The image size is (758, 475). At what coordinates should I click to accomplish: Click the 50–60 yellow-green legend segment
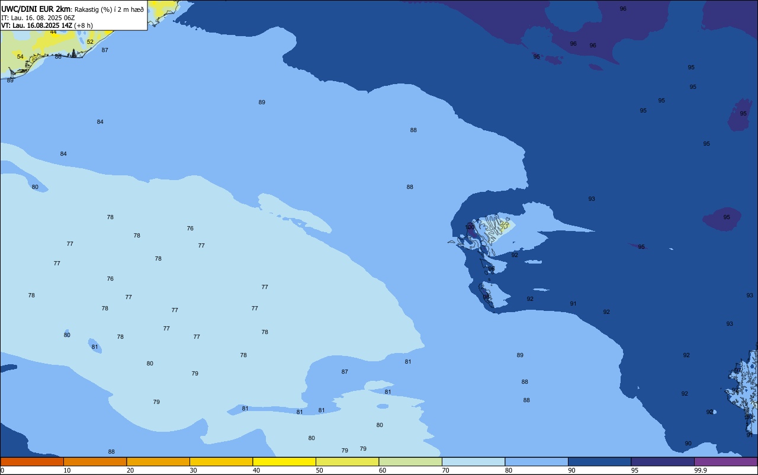coord(347,461)
